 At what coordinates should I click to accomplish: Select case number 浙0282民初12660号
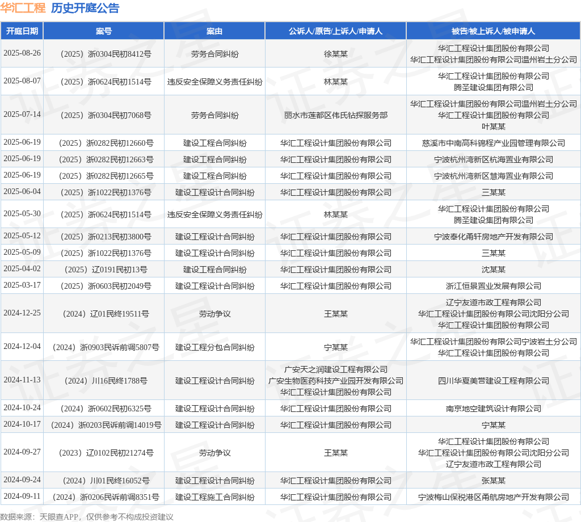point(106,143)
